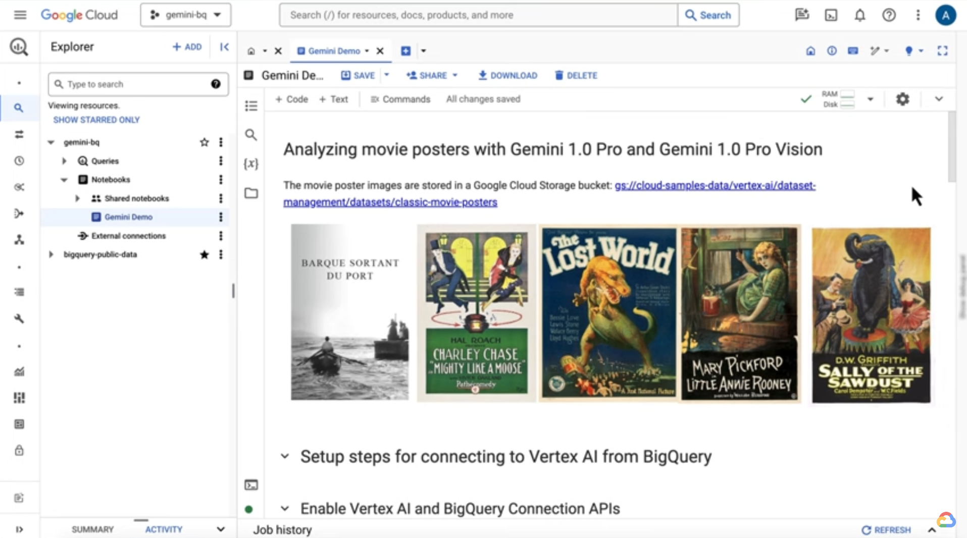Unstar the bigquery-public-data project
The width and height of the screenshot is (967, 538).
(x=204, y=255)
